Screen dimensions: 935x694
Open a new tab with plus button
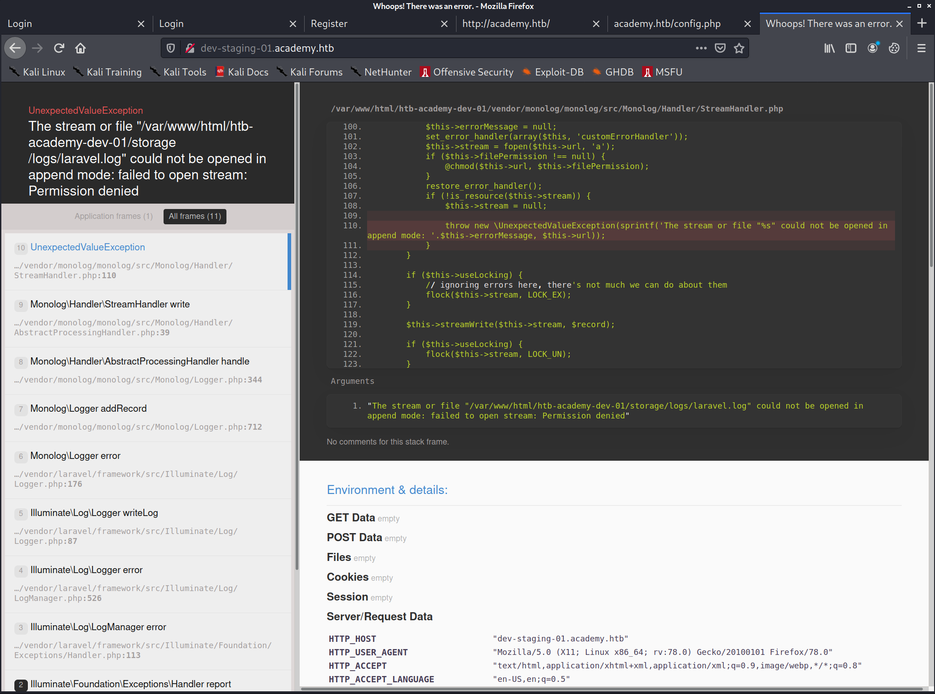coord(922,23)
